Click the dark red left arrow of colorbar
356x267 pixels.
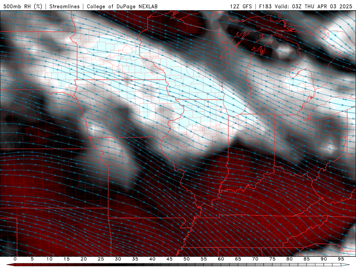[x=11, y=265]
